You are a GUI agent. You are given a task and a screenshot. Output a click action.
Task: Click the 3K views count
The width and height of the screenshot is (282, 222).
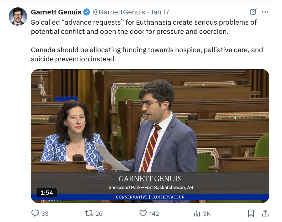(x=207, y=214)
